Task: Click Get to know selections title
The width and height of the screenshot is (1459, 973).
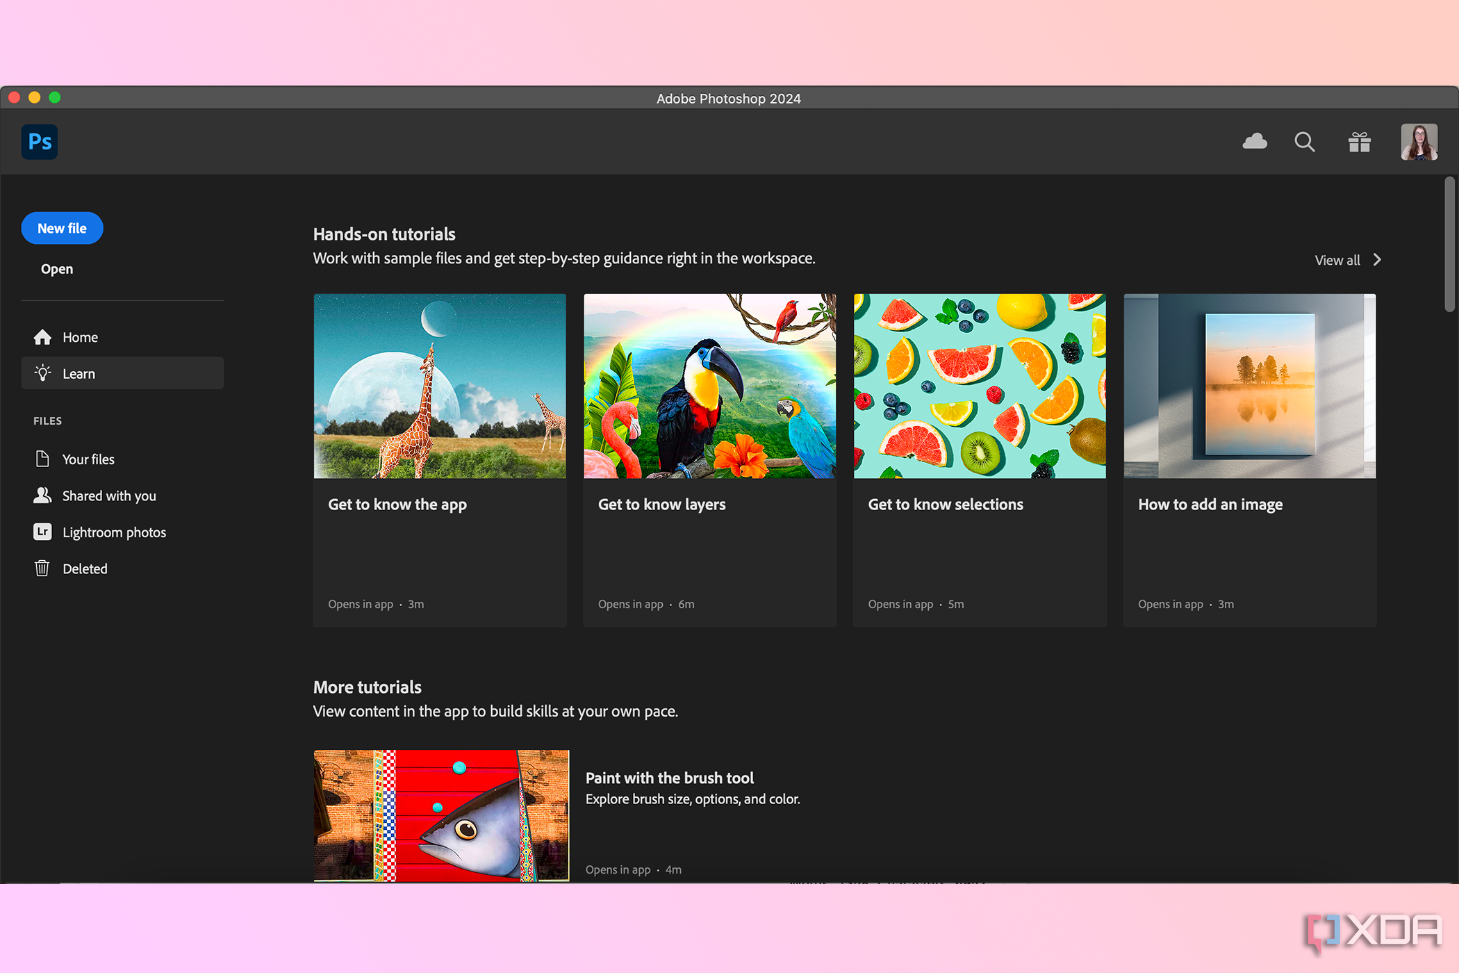Action: (x=946, y=505)
